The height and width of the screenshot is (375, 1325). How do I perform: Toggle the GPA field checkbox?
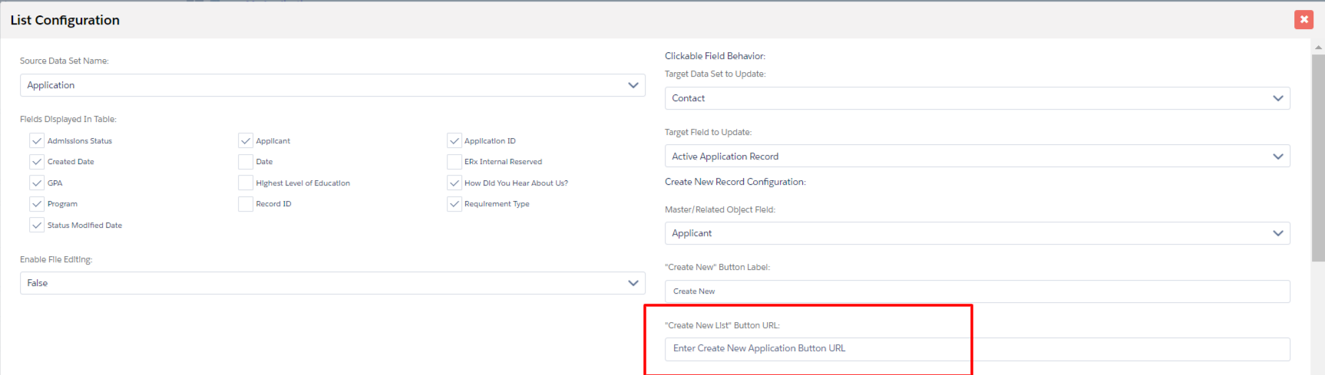tap(37, 183)
